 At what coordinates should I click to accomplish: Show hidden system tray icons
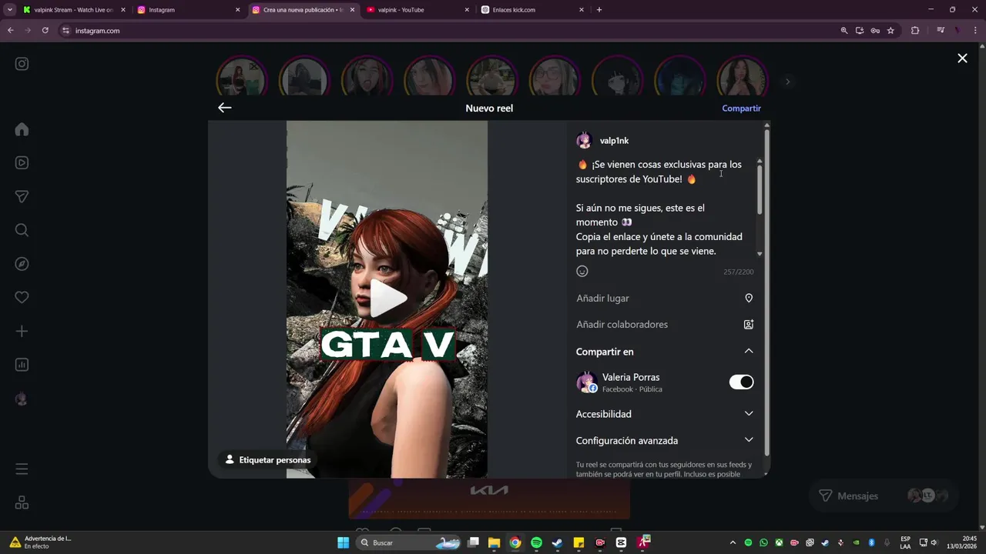tap(733, 542)
